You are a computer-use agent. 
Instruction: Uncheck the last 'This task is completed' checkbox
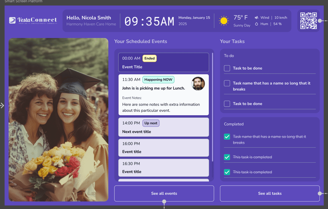[x=227, y=172]
